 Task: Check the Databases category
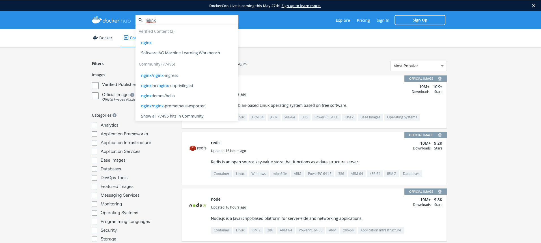tap(94, 169)
